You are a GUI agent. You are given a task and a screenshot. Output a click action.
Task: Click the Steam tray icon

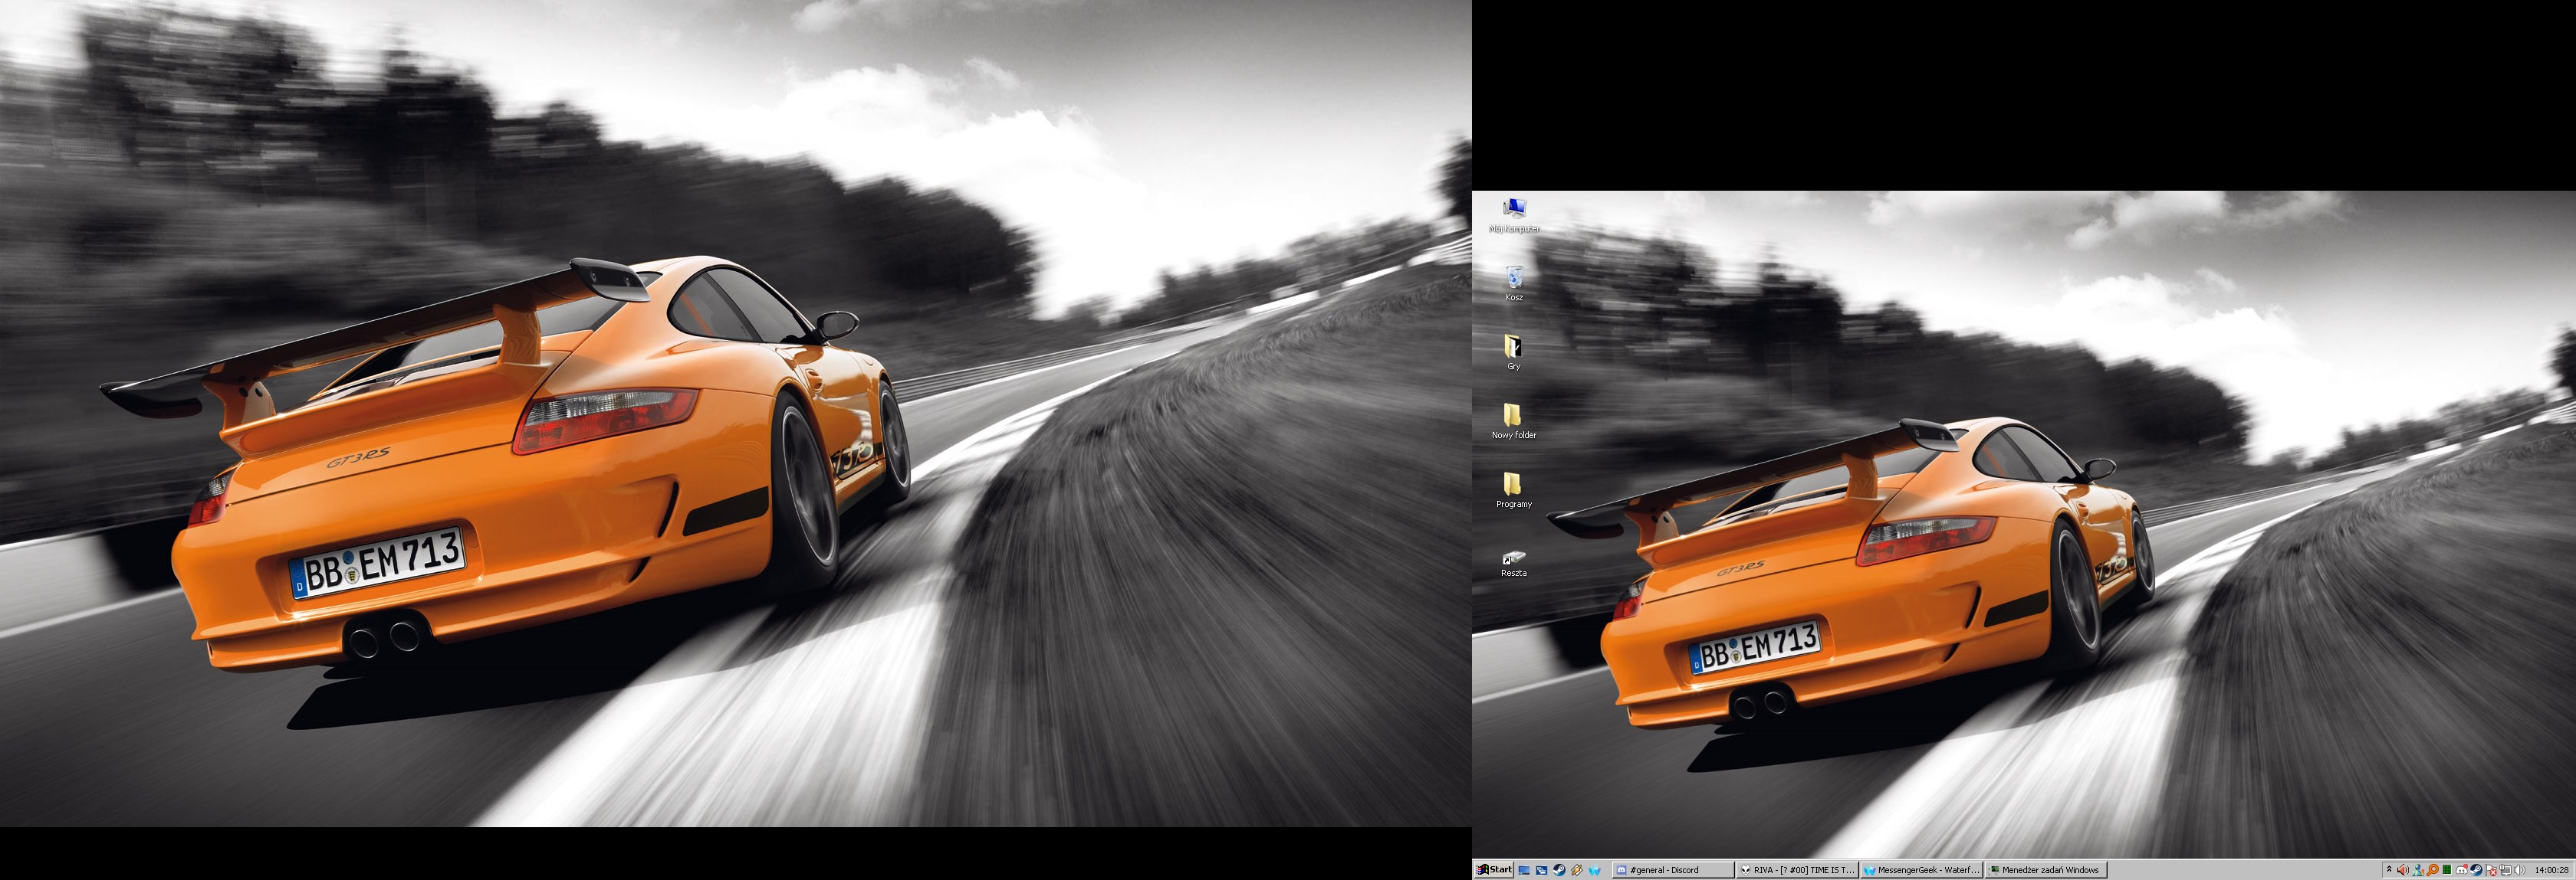coord(2476,870)
